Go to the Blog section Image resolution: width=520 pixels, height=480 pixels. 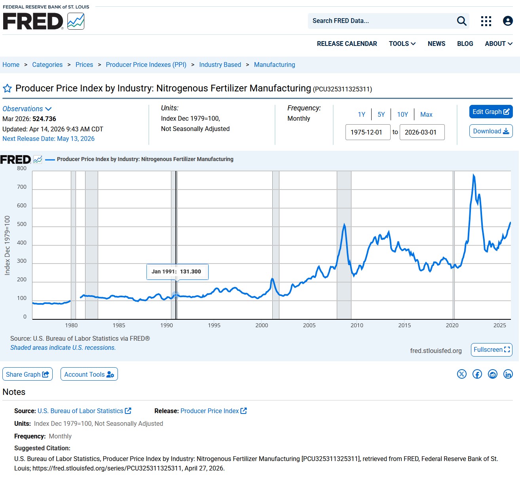pos(465,44)
